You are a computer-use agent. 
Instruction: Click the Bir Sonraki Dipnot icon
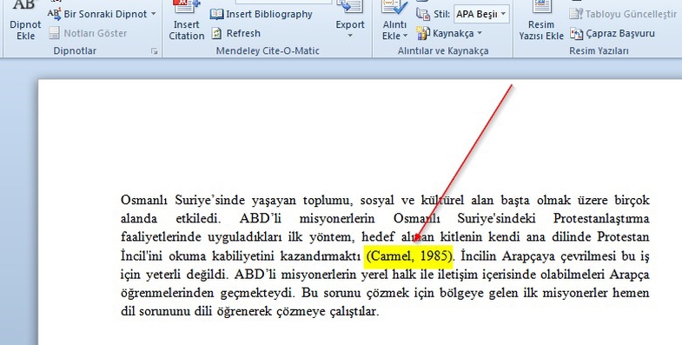[55, 15]
